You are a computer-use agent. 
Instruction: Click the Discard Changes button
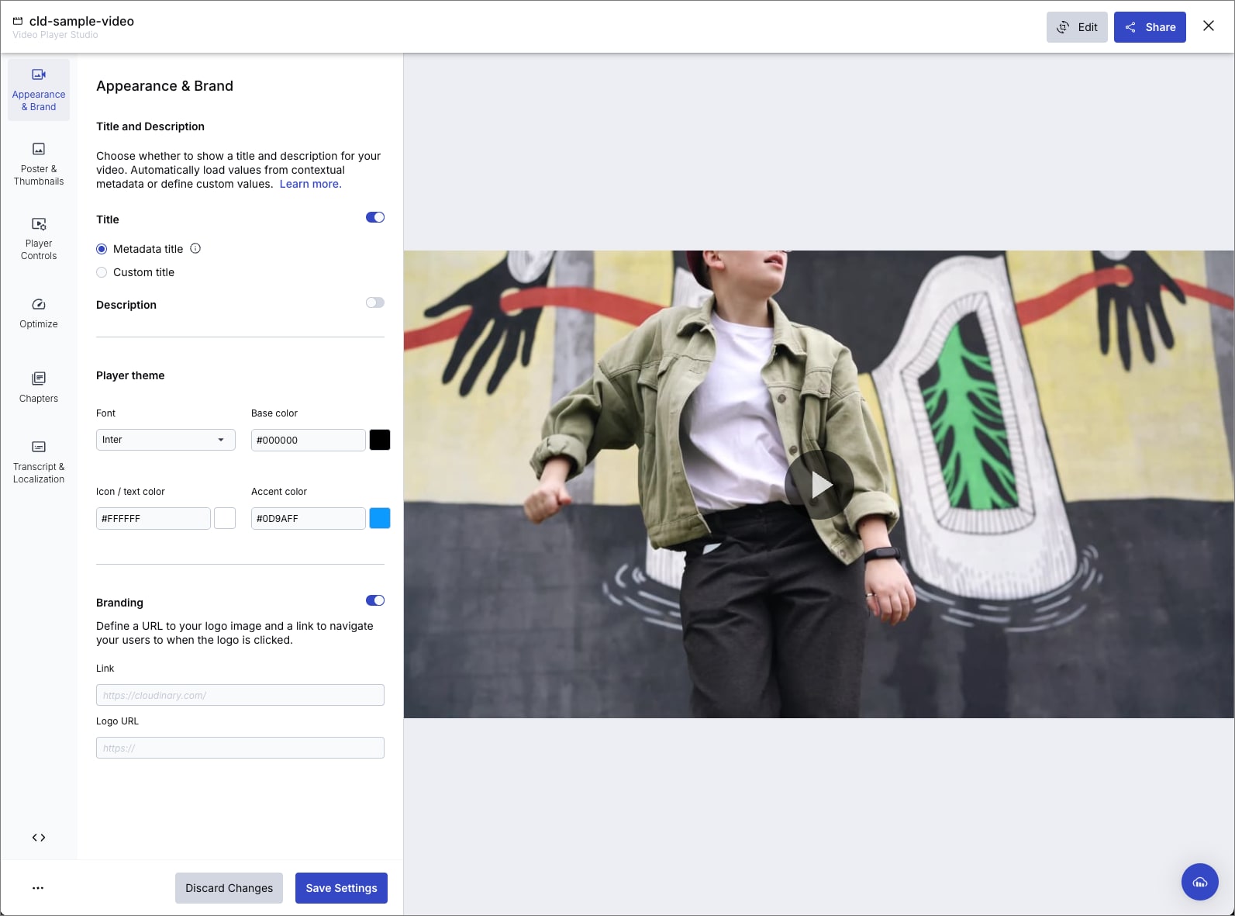tap(229, 888)
